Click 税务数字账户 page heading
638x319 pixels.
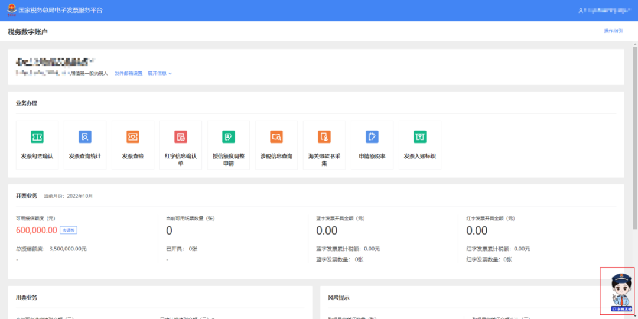pos(28,32)
